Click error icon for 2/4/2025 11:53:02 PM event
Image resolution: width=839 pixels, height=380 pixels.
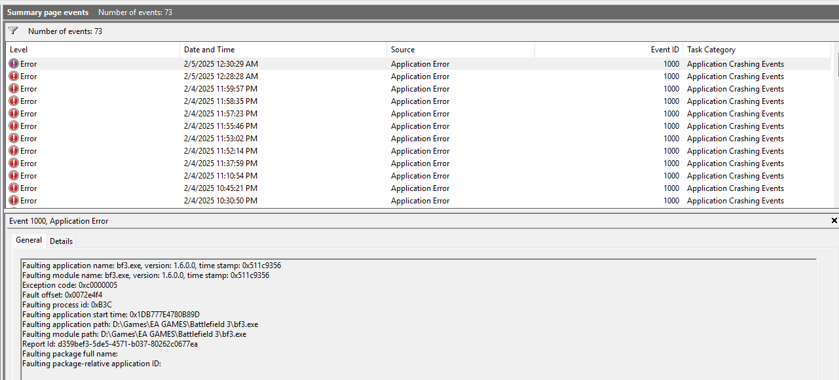(x=14, y=139)
